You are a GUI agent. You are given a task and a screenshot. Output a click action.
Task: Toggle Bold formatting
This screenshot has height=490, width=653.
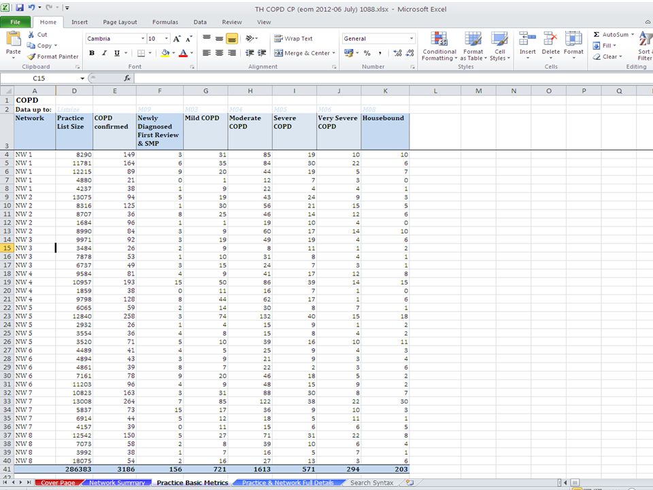click(92, 53)
